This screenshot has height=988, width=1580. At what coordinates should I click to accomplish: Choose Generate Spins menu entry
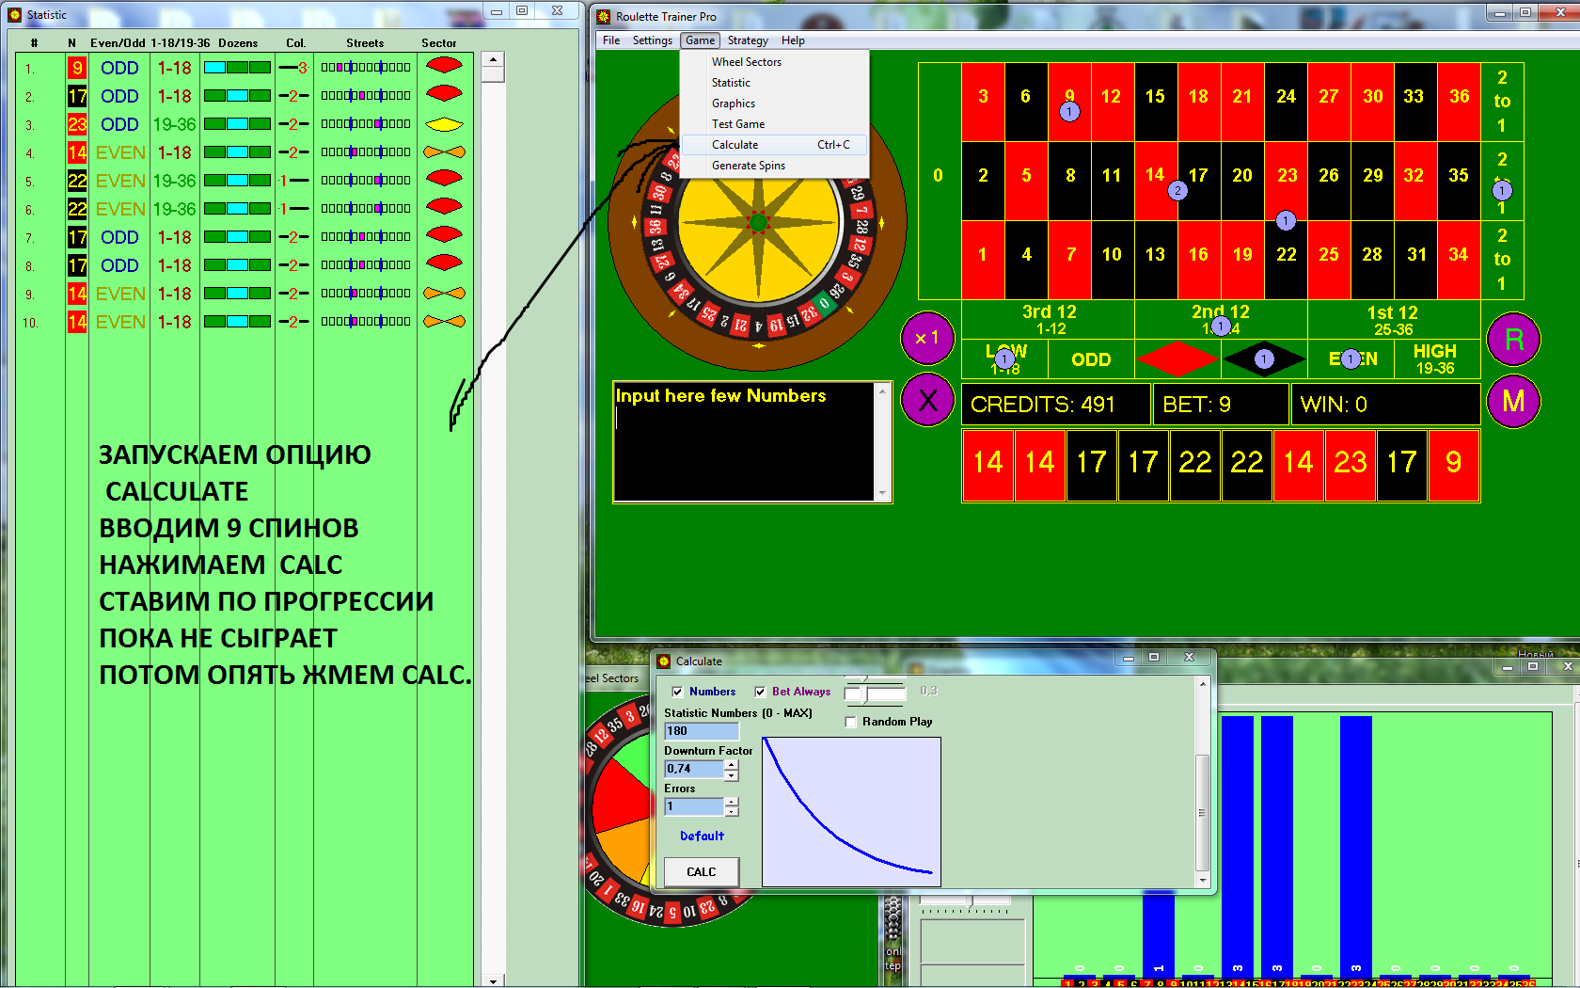pos(774,166)
